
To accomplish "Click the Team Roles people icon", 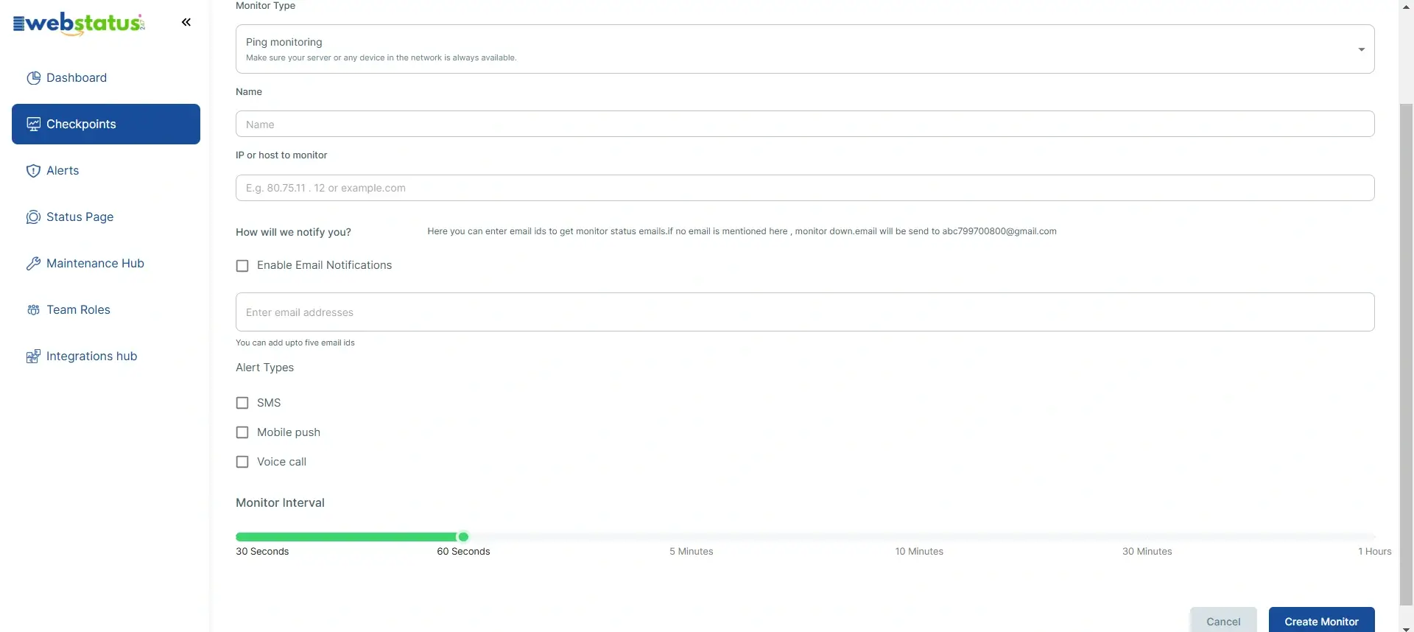I will click(x=33, y=310).
